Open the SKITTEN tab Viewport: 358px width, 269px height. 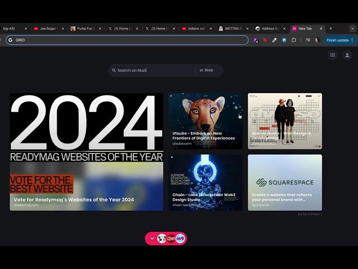click(x=233, y=29)
